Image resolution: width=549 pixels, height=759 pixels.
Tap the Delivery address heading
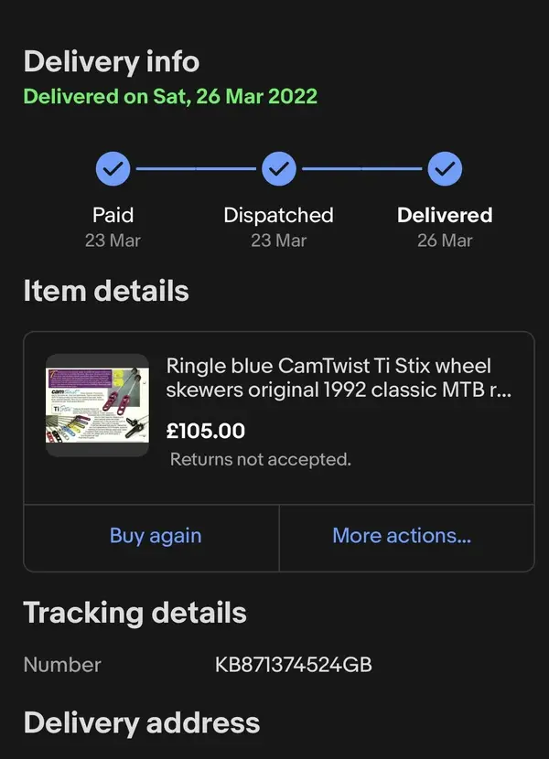click(142, 723)
